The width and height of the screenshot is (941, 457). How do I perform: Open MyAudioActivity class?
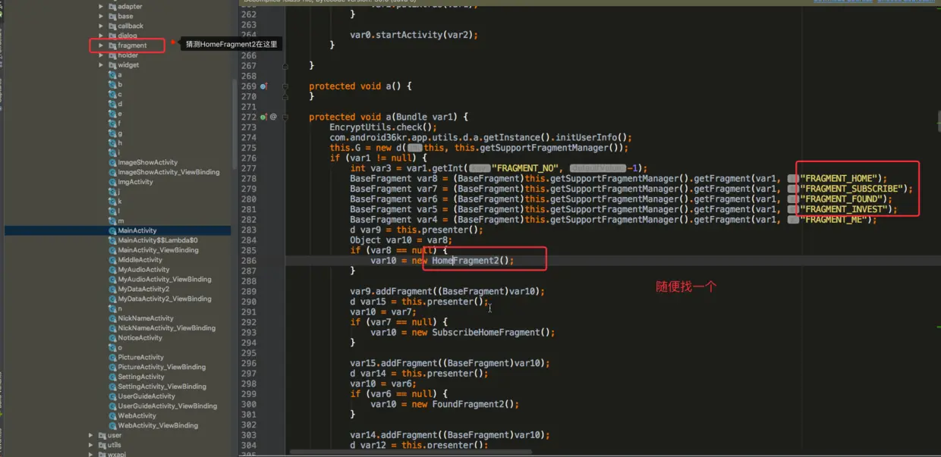pyautogui.click(x=143, y=270)
